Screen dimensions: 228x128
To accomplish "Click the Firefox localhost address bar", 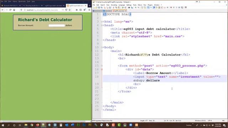I will [42, 10].
